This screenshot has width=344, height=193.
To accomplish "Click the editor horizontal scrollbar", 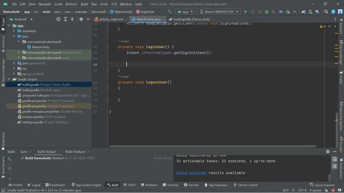I will [x=213, y=146].
